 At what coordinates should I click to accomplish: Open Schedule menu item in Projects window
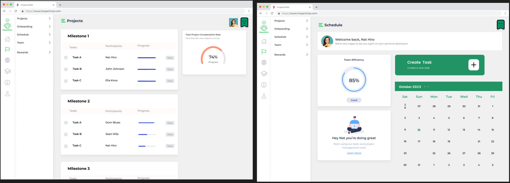(x=23, y=35)
